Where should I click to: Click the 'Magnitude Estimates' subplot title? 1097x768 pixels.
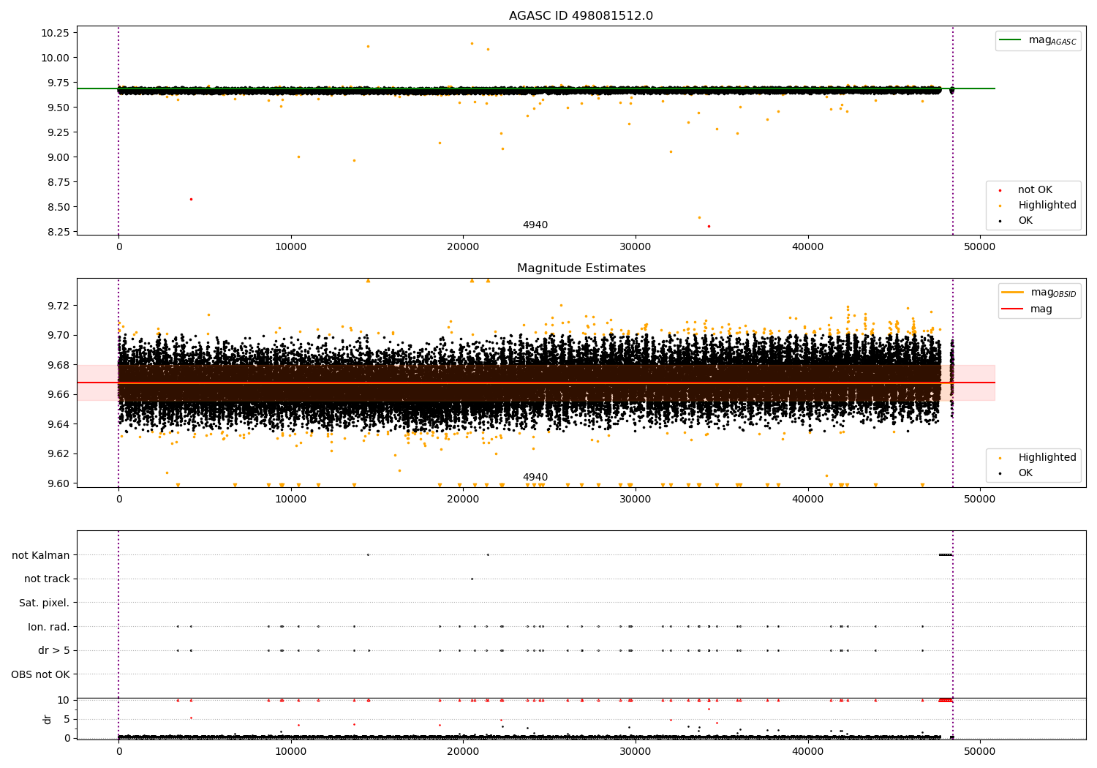pyautogui.click(x=581, y=268)
